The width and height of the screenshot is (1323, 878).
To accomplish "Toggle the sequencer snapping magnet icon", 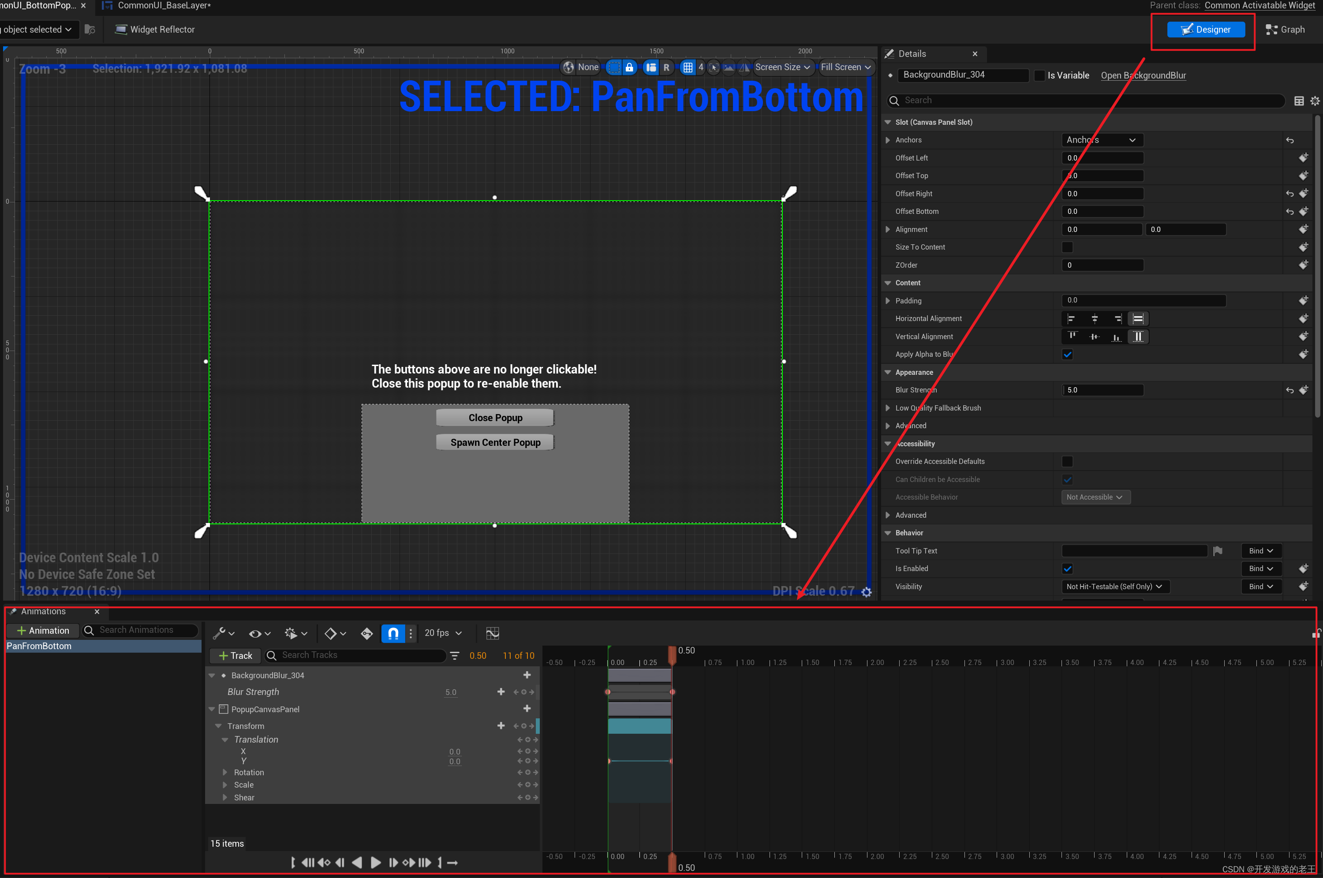I will [x=393, y=633].
